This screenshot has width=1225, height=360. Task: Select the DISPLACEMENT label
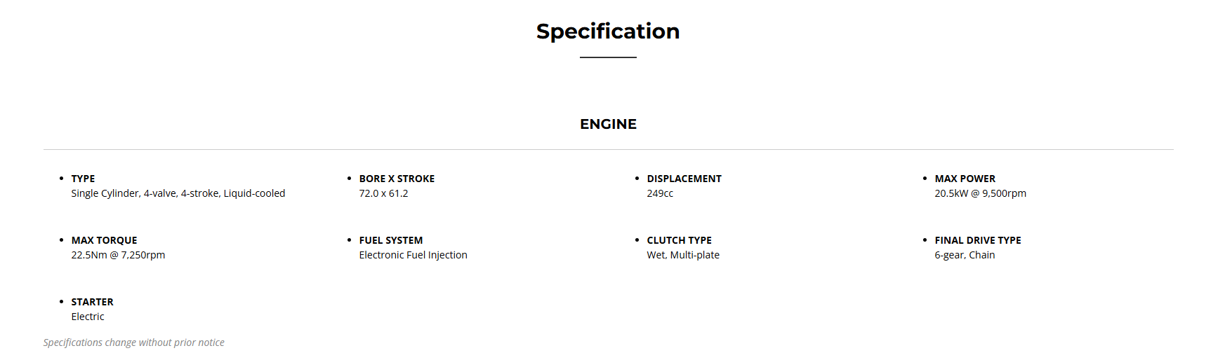[684, 179]
